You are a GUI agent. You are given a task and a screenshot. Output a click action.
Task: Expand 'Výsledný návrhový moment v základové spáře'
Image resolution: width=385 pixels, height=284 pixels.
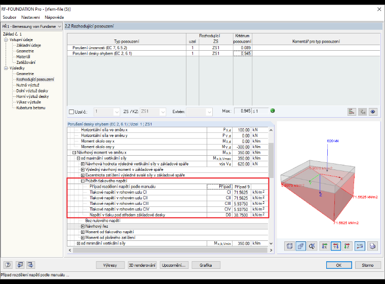(83, 169)
